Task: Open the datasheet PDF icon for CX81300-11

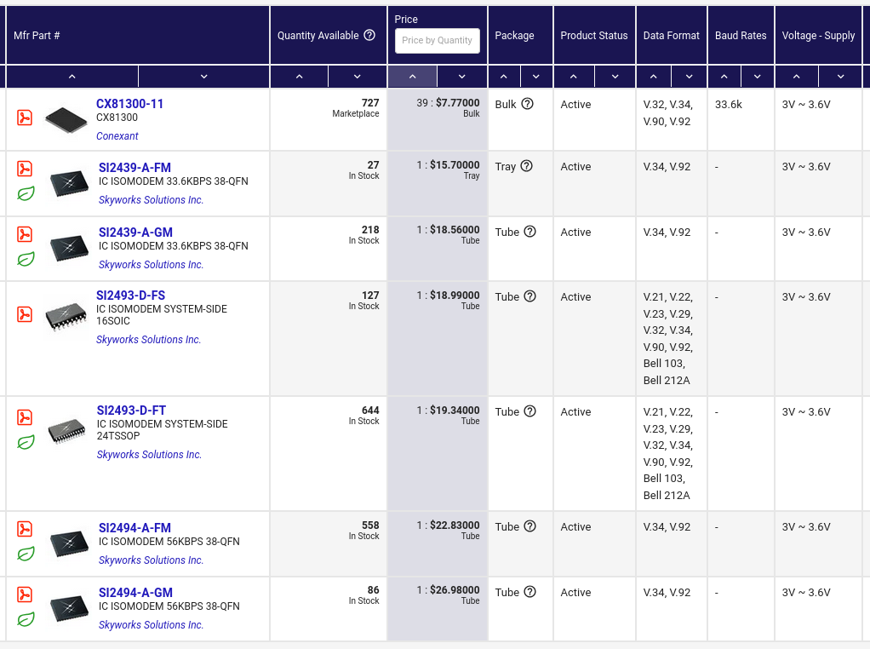Action: (x=25, y=118)
